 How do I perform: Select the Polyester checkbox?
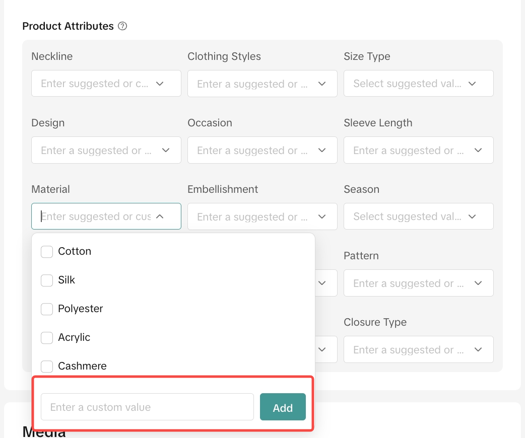click(x=47, y=309)
